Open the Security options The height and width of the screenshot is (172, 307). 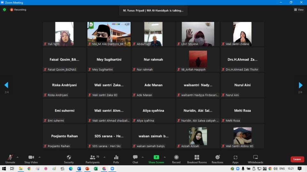pos(69,159)
